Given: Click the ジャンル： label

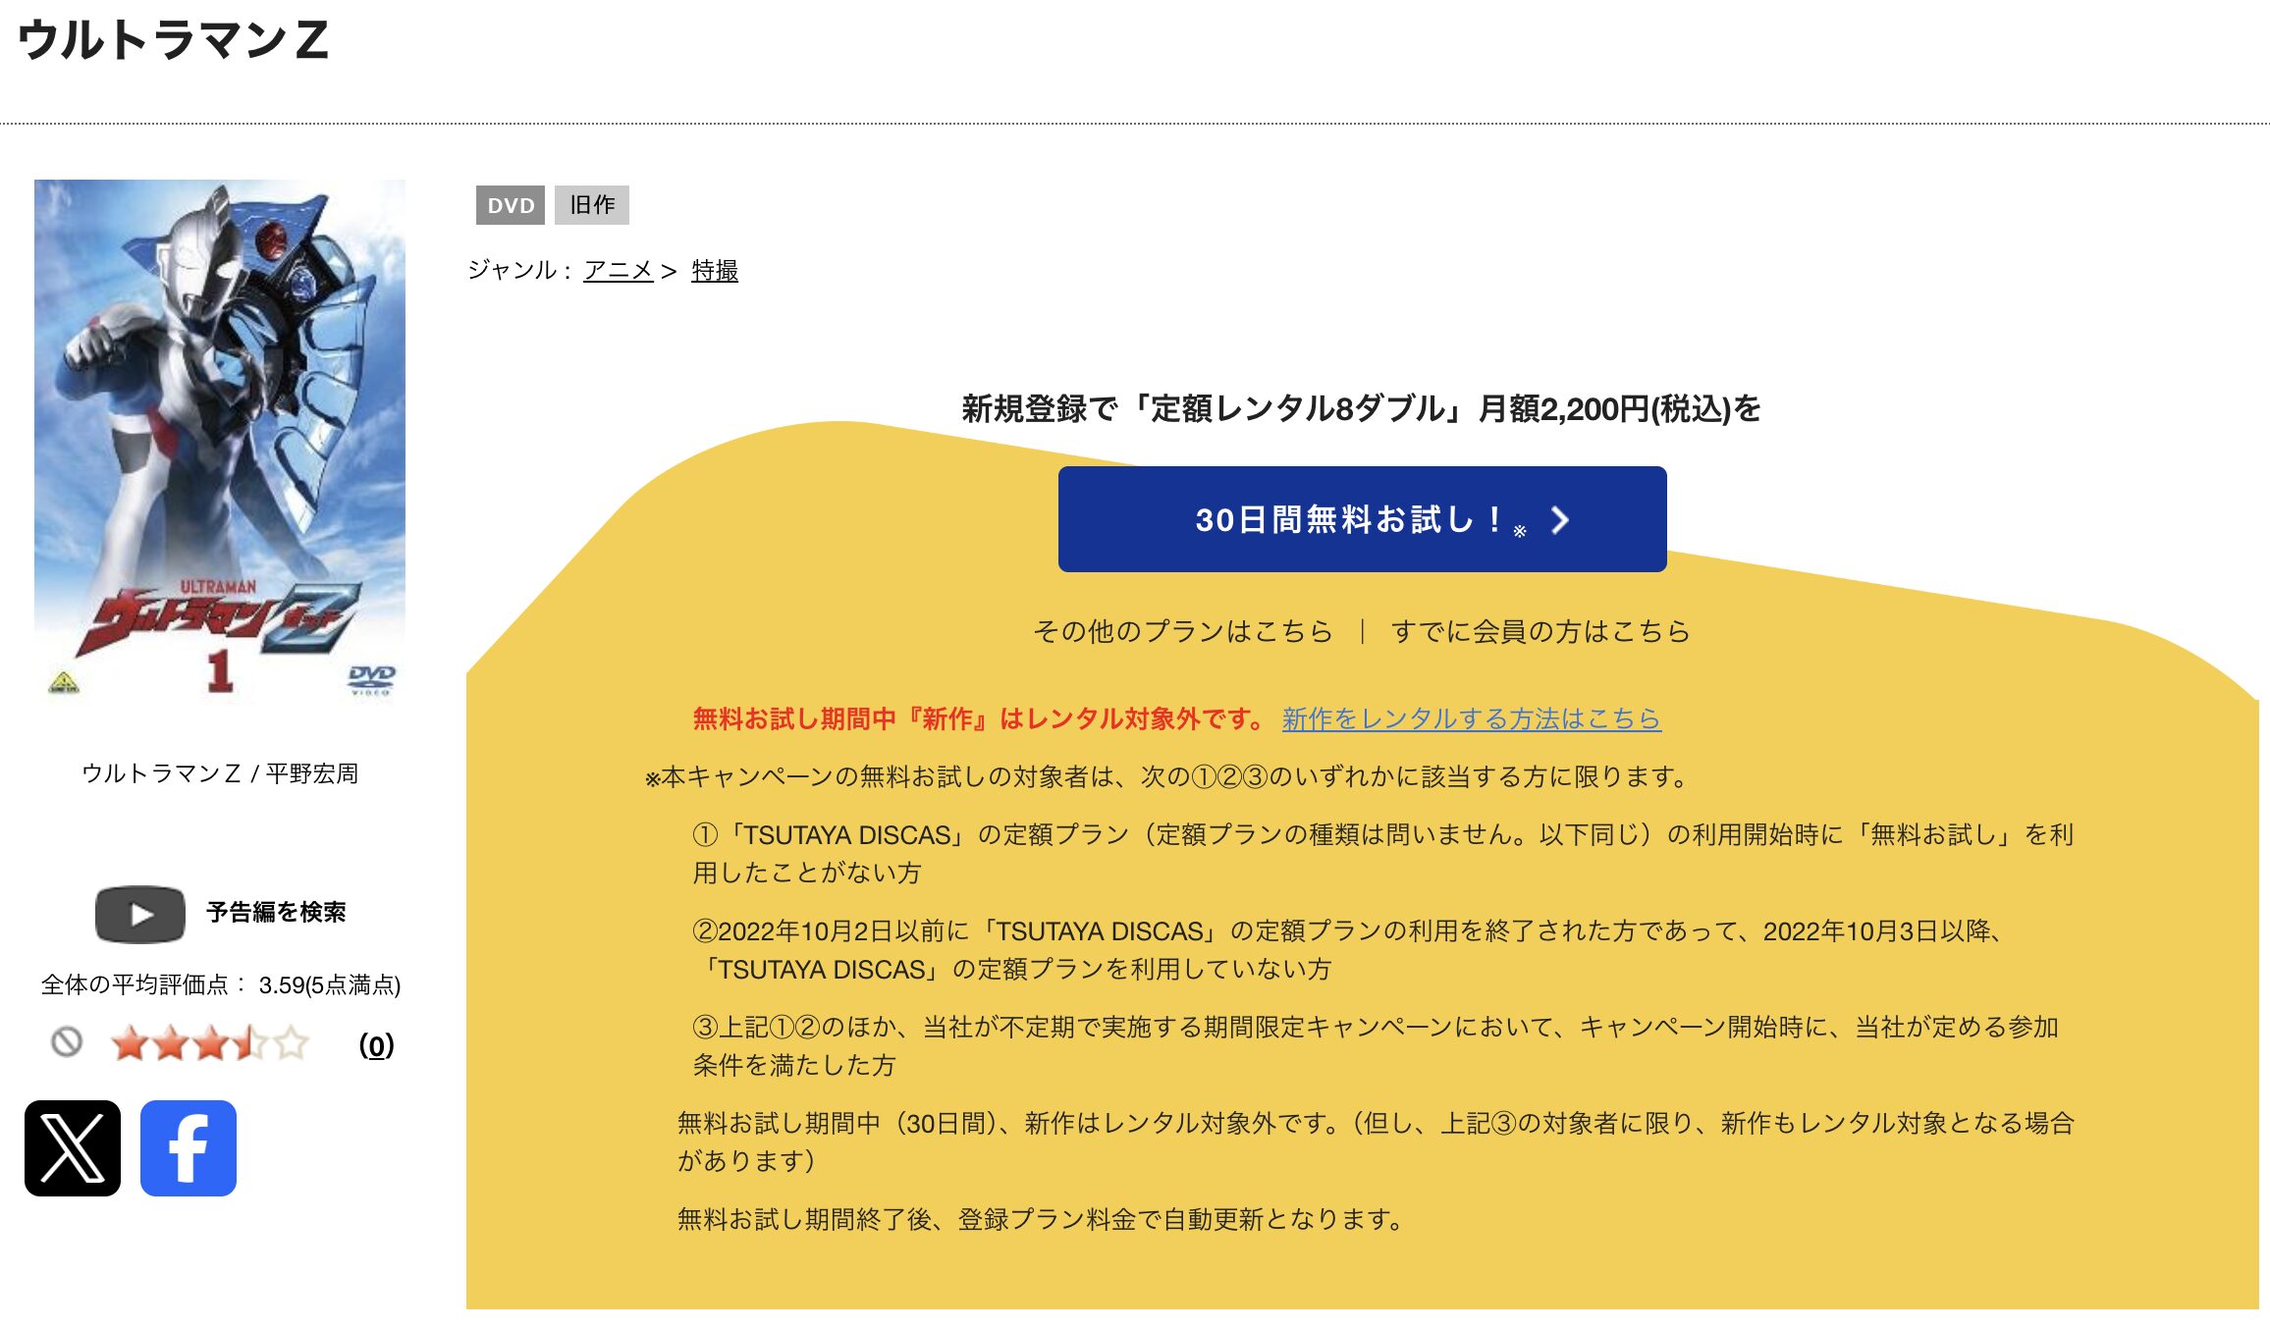Looking at the screenshot, I should pyautogui.click(x=521, y=270).
